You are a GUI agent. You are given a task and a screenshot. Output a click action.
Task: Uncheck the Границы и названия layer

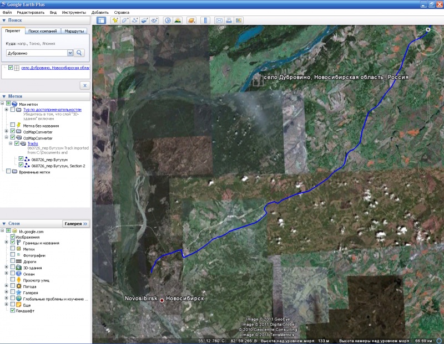coord(12,242)
